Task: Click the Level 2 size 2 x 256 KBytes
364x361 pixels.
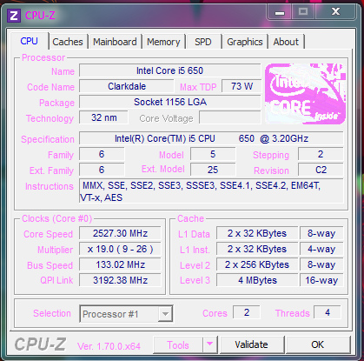Action: click(257, 264)
